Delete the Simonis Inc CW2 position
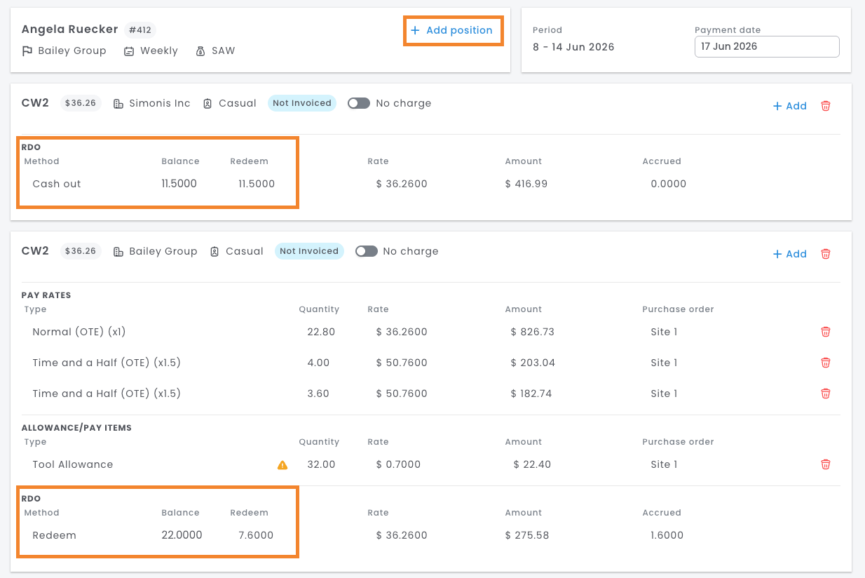The image size is (865, 578). pos(826,106)
